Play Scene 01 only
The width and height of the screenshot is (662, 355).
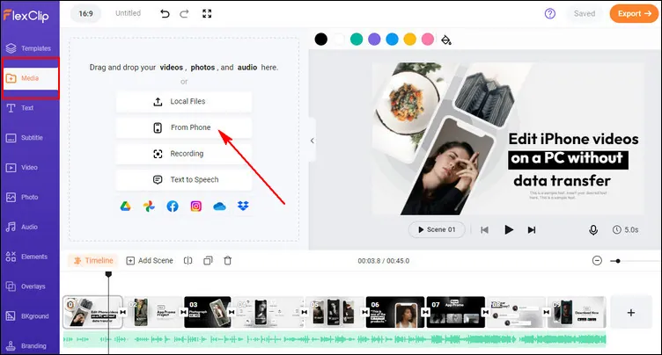(x=437, y=229)
